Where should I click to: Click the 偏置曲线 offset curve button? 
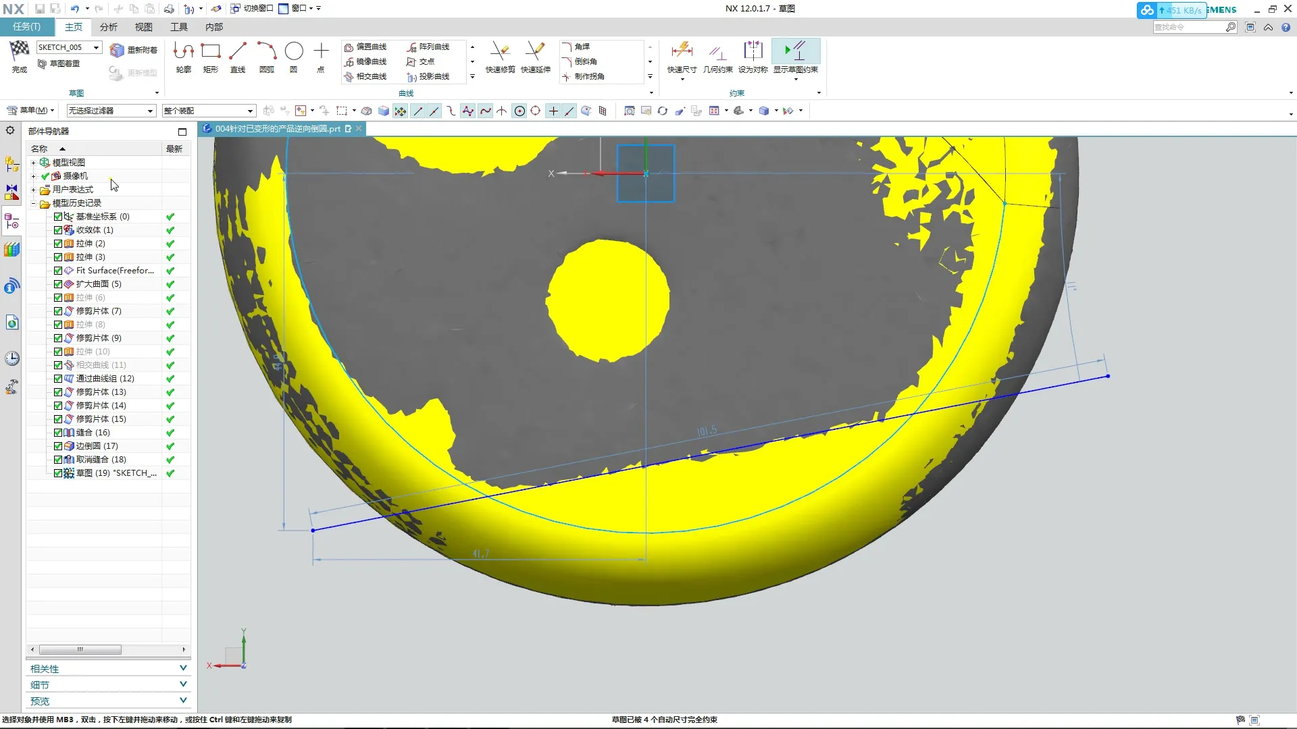365,47
